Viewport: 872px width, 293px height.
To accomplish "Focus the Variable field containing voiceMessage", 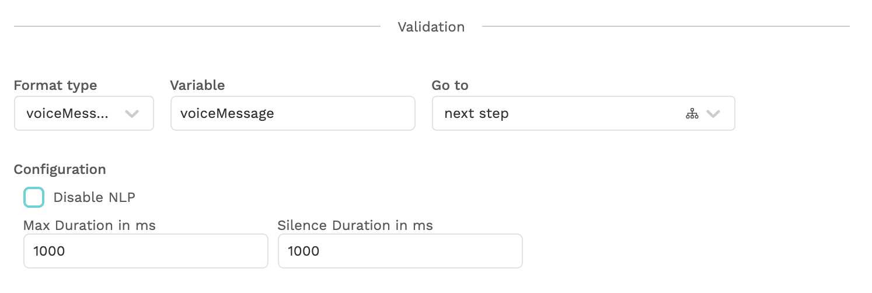I will [292, 113].
